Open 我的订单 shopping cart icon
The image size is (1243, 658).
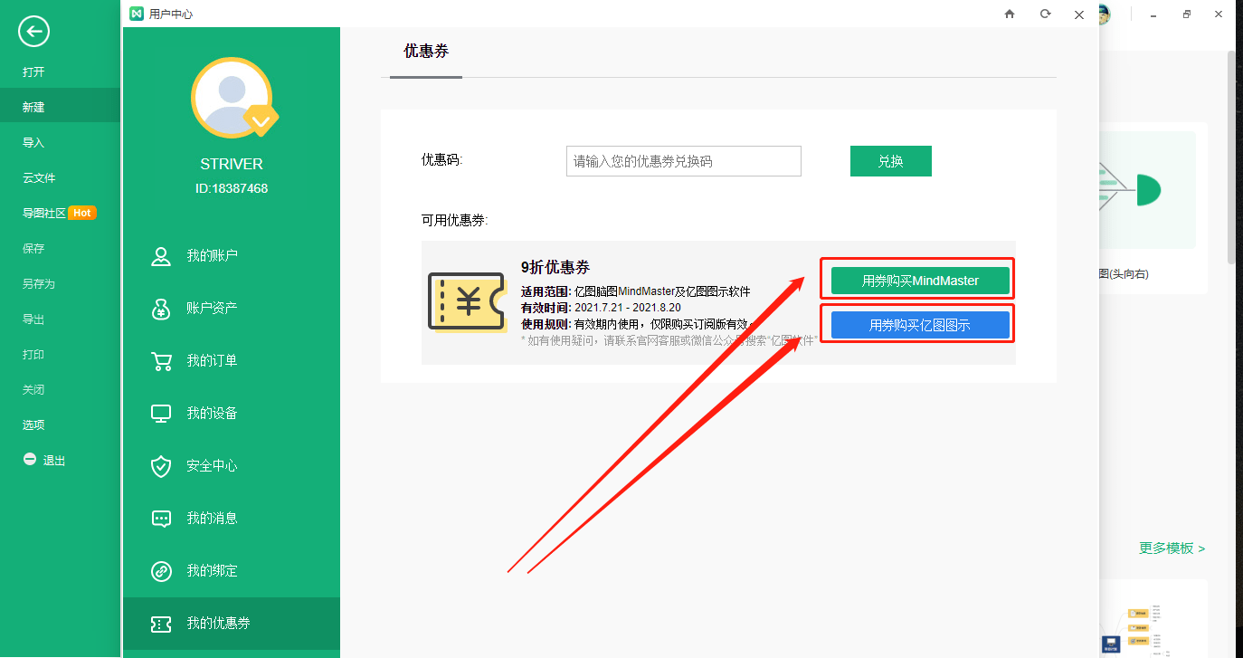click(161, 360)
